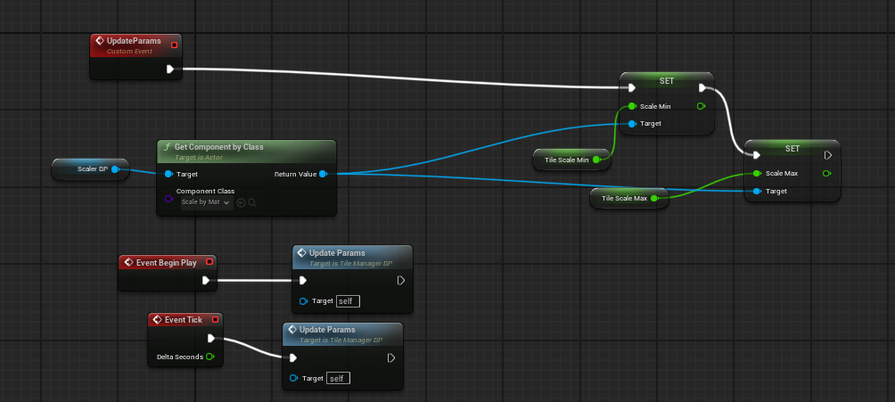Viewport: 895px width, 402px height.
Task: Click the self target field under Event Begin Play's Update Params
Action: [x=349, y=301]
